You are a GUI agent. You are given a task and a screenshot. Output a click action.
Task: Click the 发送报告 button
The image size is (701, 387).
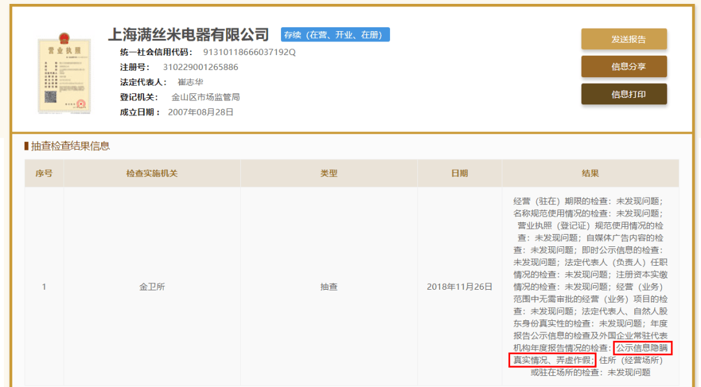[x=624, y=40]
